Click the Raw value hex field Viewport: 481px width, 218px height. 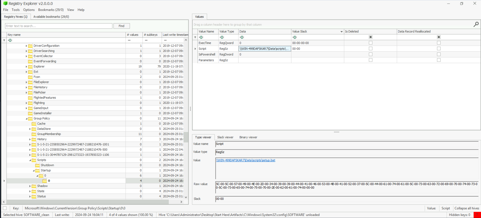click(x=347, y=188)
